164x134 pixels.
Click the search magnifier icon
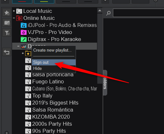(x=108, y=13)
